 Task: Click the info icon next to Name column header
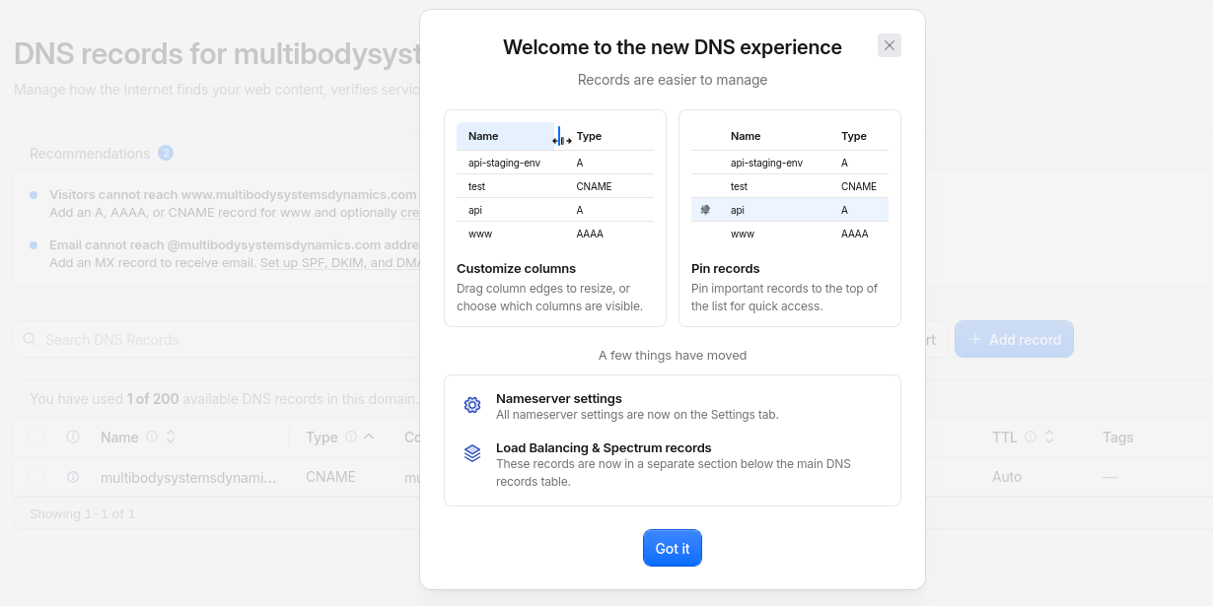click(152, 437)
